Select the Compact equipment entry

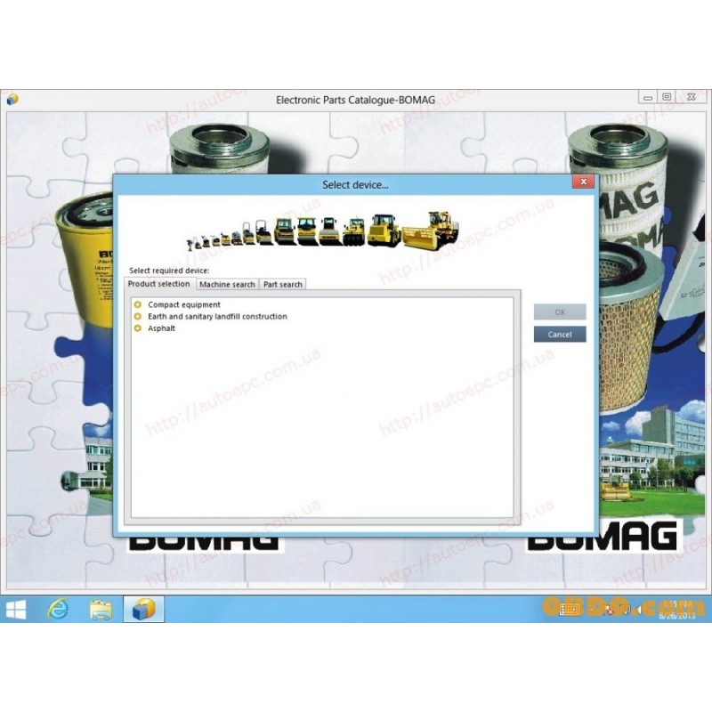coord(184,304)
